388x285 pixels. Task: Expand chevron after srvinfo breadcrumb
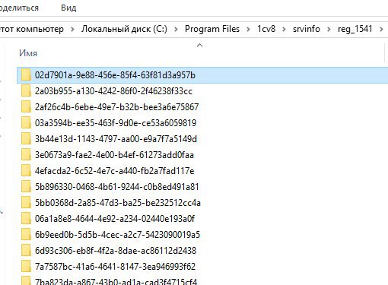329,30
